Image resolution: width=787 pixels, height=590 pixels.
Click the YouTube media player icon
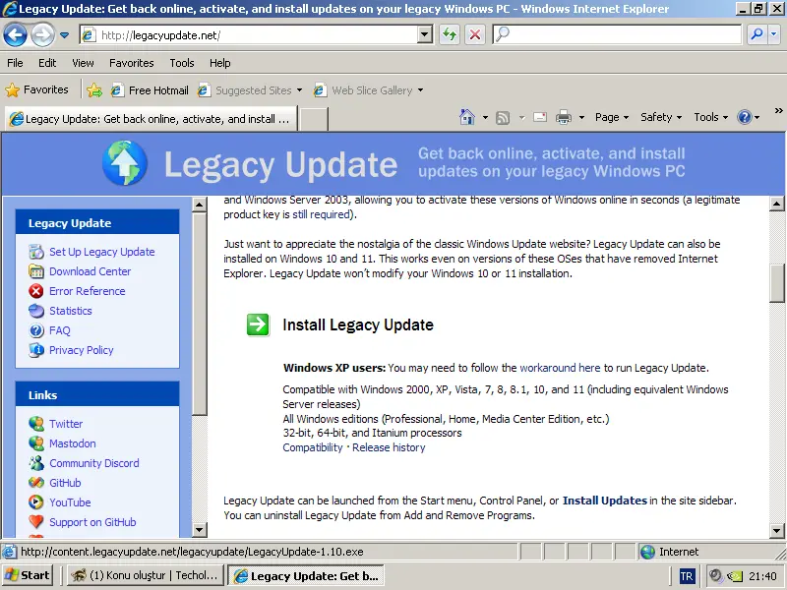(36, 502)
